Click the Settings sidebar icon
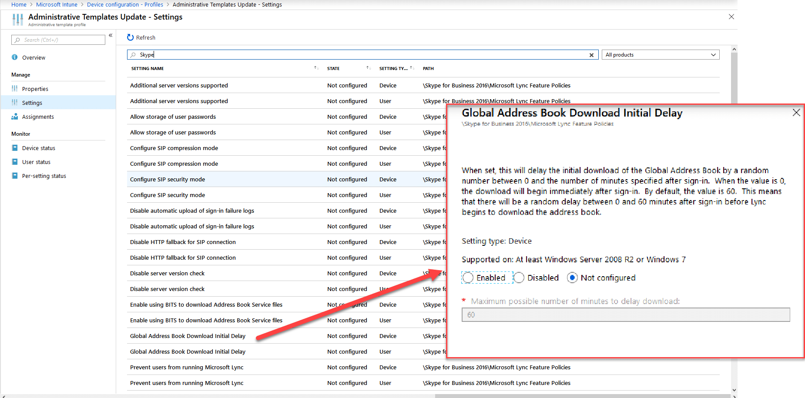Screen dimensions: 805x398 [15, 102]
